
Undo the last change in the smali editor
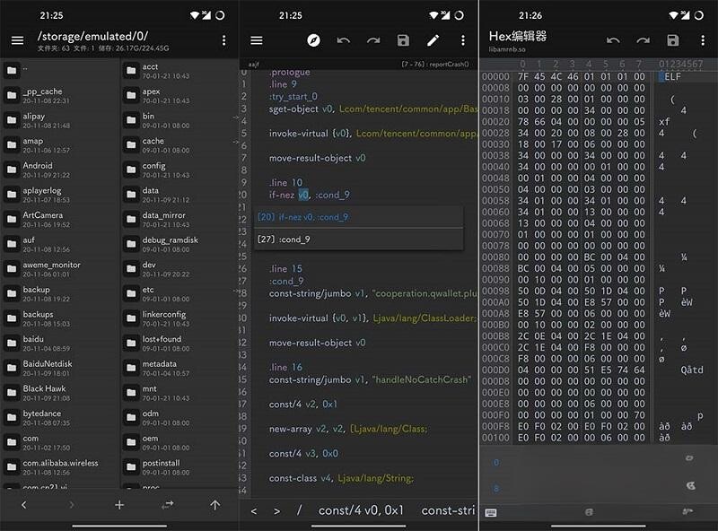pos(344,40)
